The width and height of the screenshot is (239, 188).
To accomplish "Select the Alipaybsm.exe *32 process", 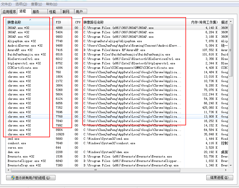I will 117,41.
